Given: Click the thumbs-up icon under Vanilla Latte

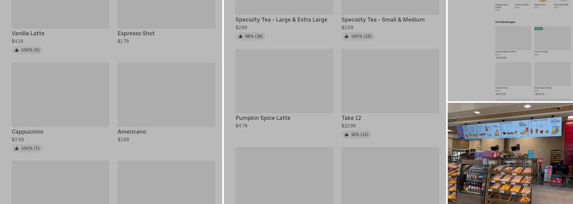Looking at the screenshot, I should click(17, 50).
